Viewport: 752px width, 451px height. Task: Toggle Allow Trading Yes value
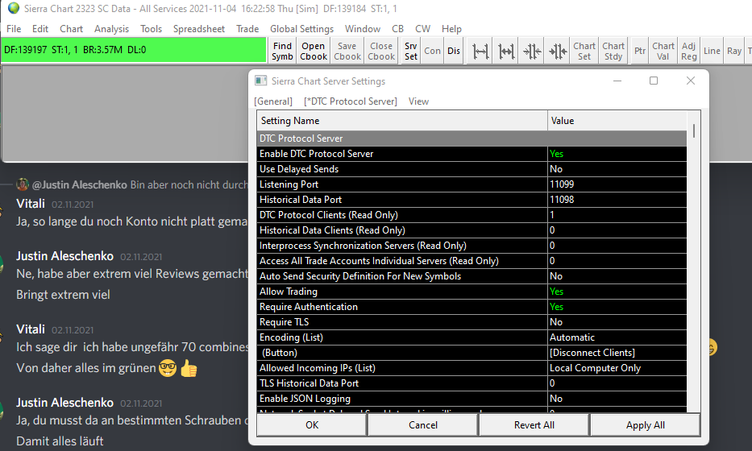click(x=617, y=292)
